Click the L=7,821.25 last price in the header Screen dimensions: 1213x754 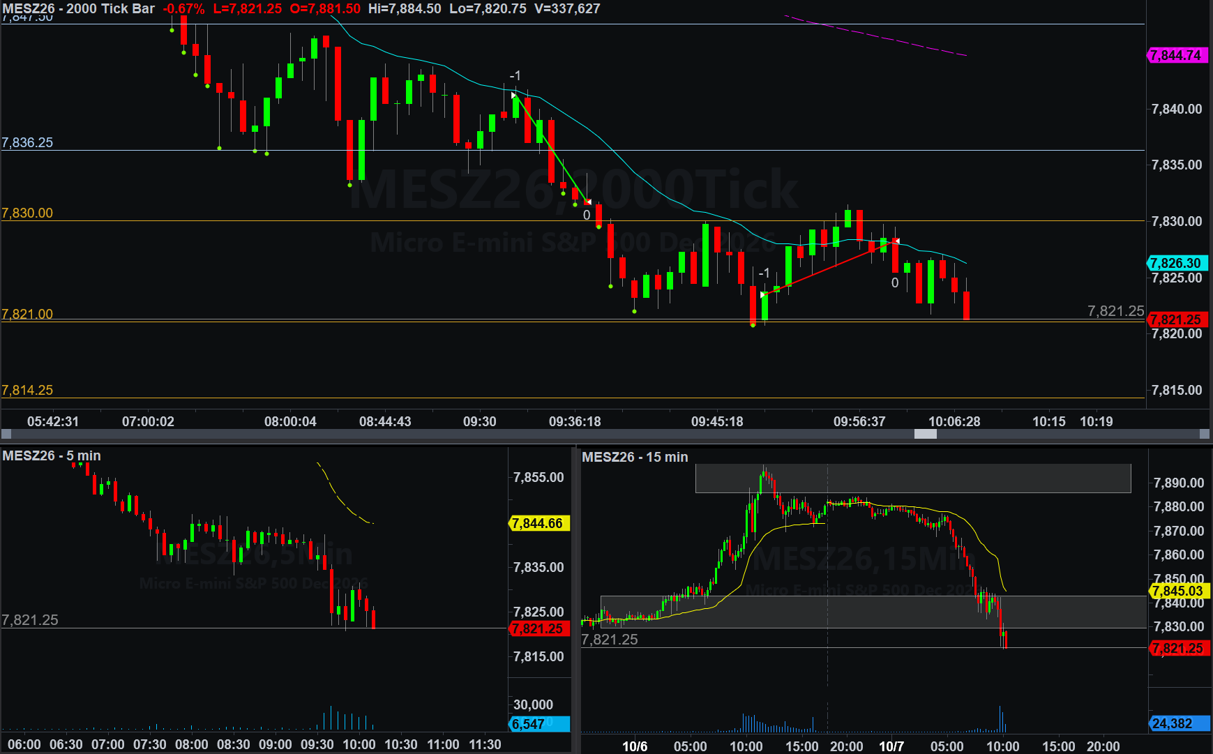(x=248, y=8)
